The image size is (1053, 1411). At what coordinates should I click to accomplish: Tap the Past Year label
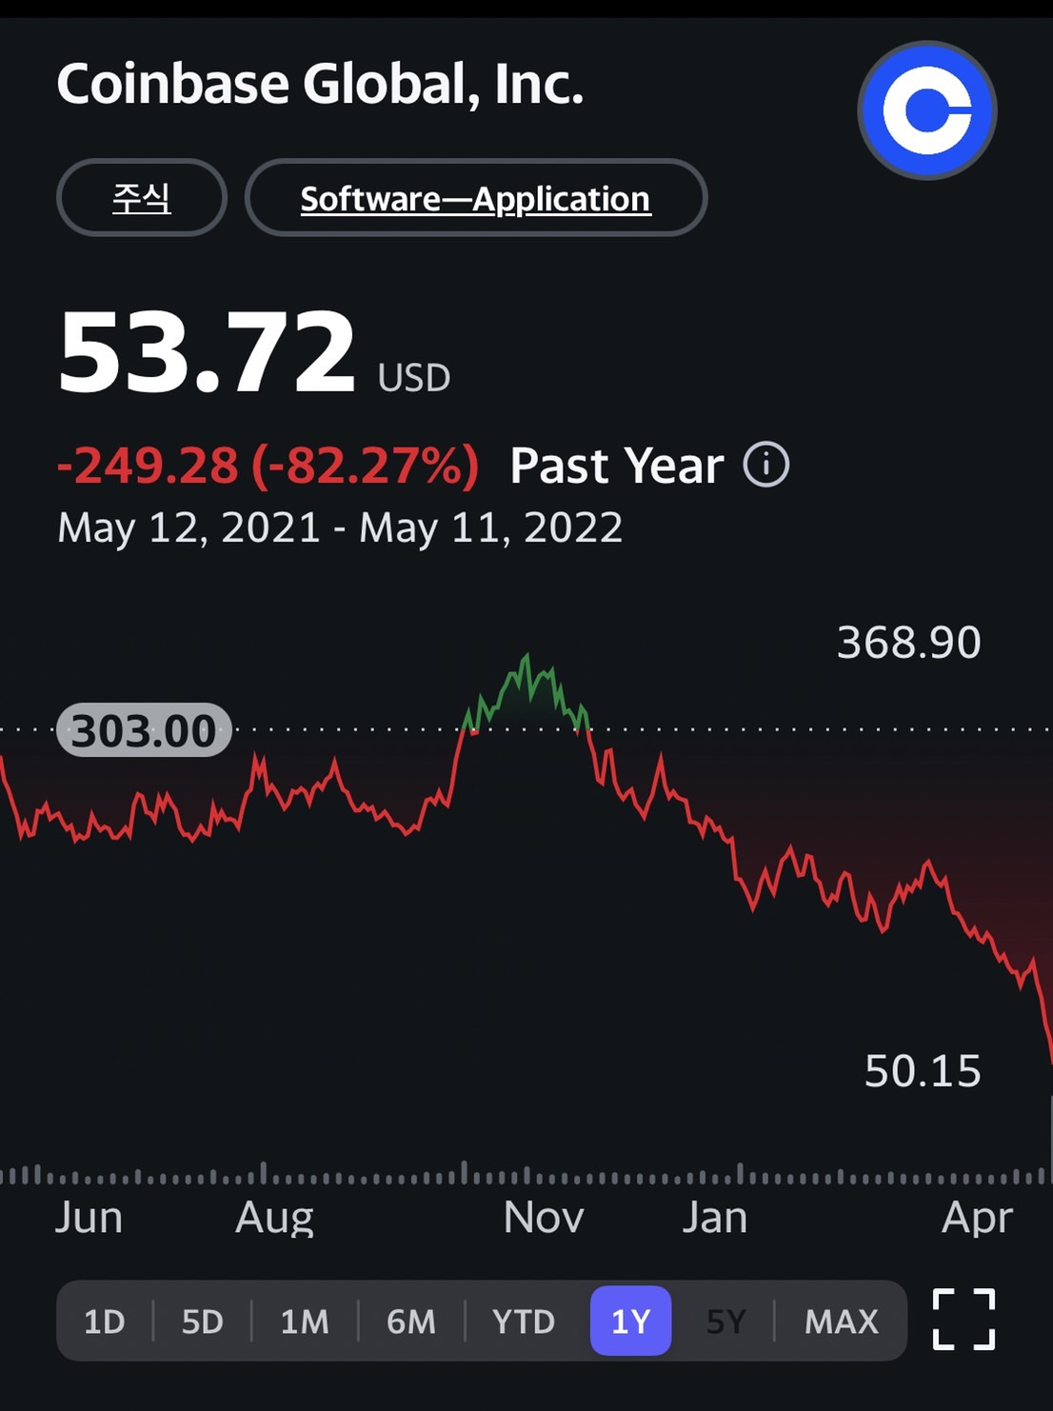(617, 466)
